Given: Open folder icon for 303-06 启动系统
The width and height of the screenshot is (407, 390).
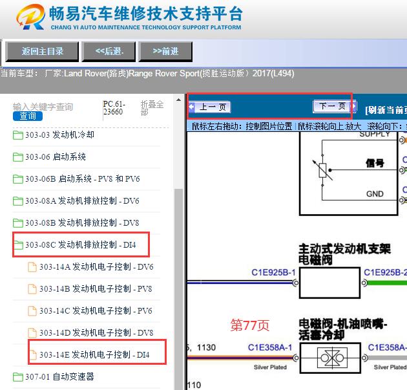Looking at the screenshot, I should [17, 157].
